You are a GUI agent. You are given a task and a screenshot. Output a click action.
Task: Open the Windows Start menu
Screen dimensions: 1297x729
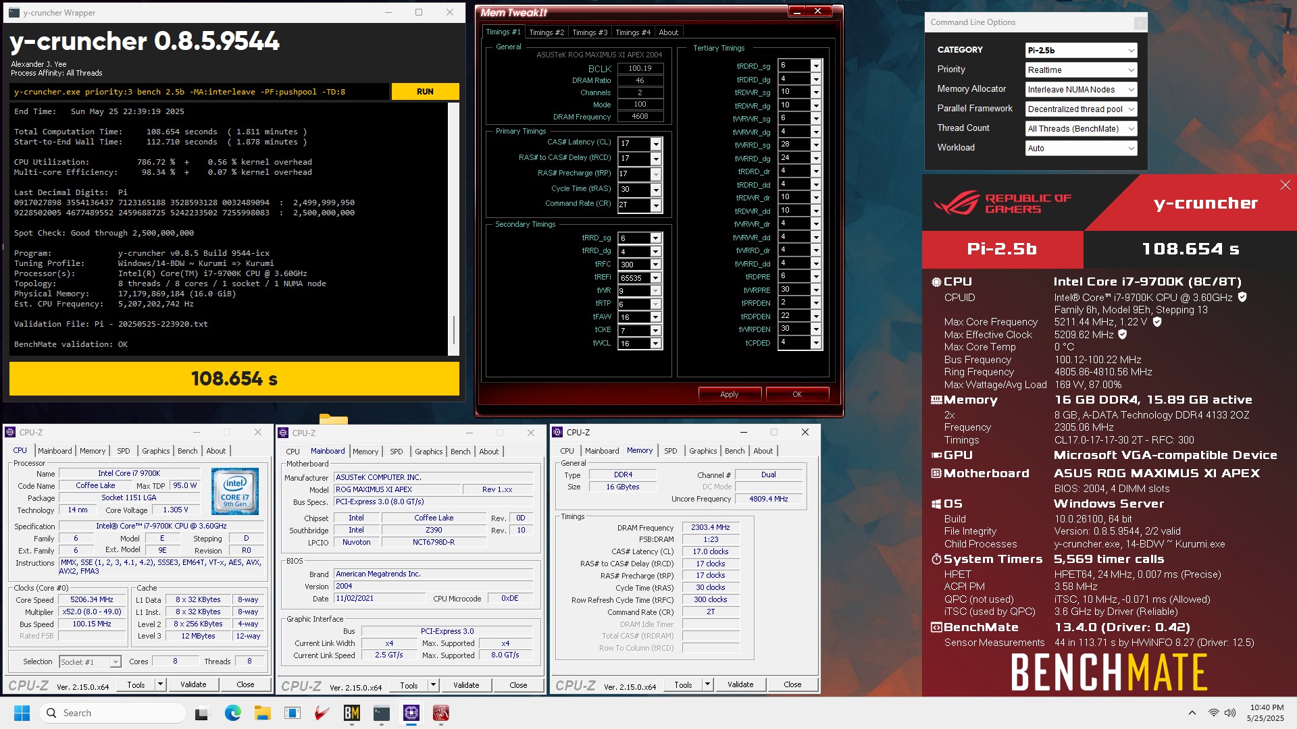pos(22,713)
